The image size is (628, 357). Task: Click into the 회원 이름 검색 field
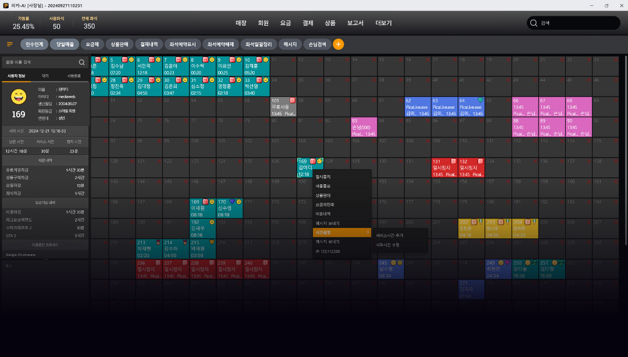38,62
